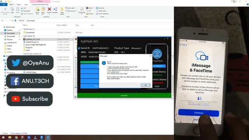Image resolution: width=249 pixels, height=140 pixels.
Task: Click the Up arrow in address bar
Action: click(x=12, y=21)
